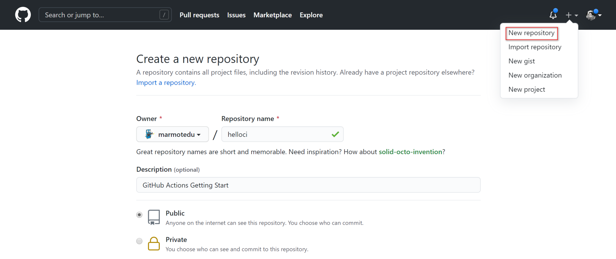Click the green checkmark in repository name

[335, 134]
